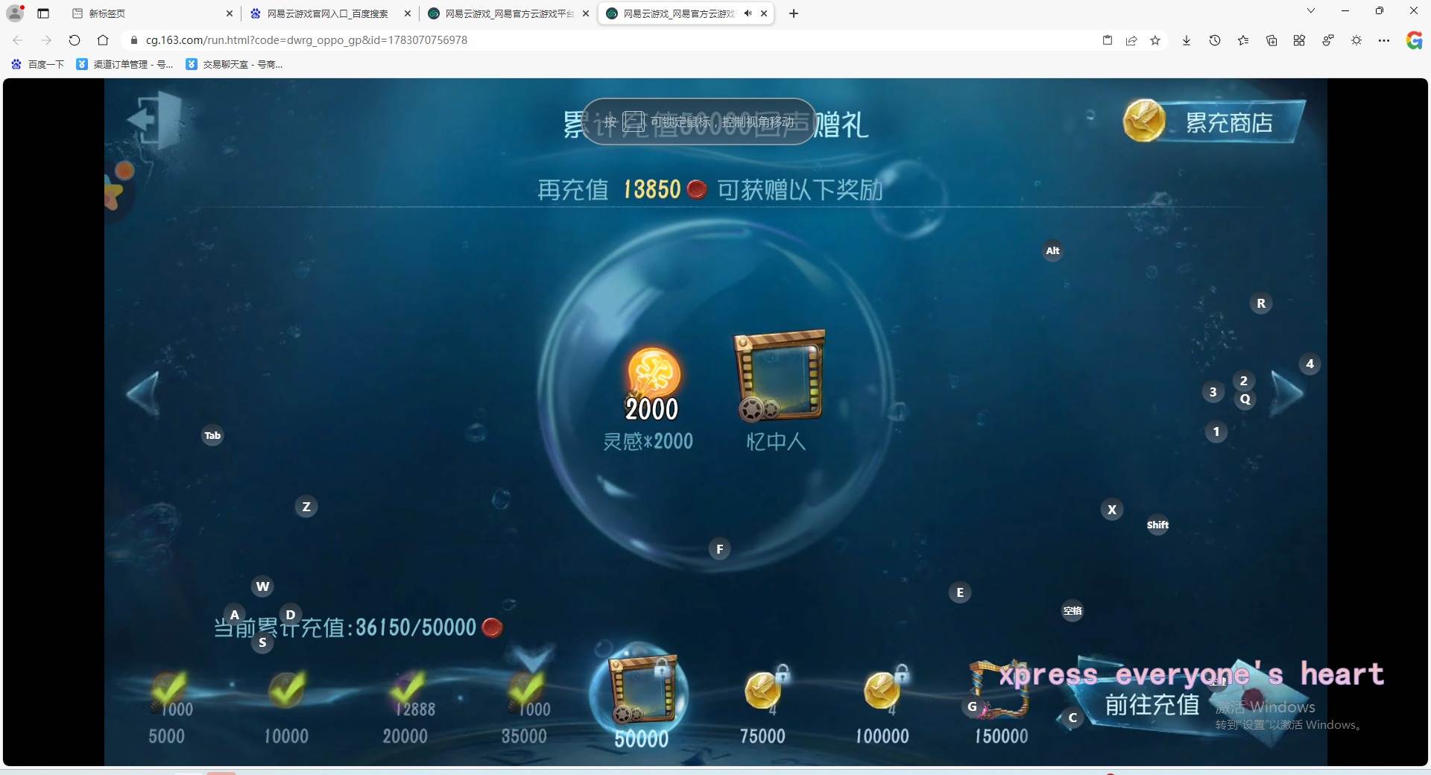Open 百度一下 bookmark

click(x=38, y=65)
